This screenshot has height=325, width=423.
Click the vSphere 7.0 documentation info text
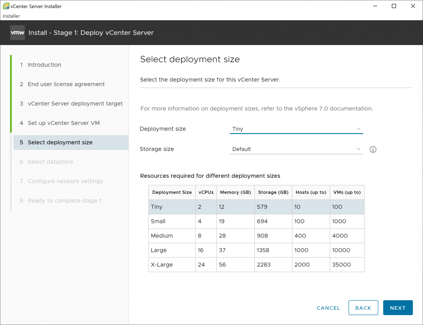[x=257, y=108]
